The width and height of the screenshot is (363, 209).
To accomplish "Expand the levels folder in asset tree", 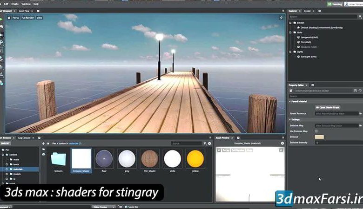I will point(7,164).
